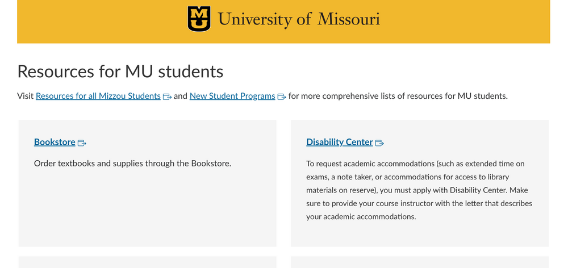The height and width of the screenshot is (268, 568).
Task: Click the external-link icon beside Bookstore
Action: [x=82, y=143]
